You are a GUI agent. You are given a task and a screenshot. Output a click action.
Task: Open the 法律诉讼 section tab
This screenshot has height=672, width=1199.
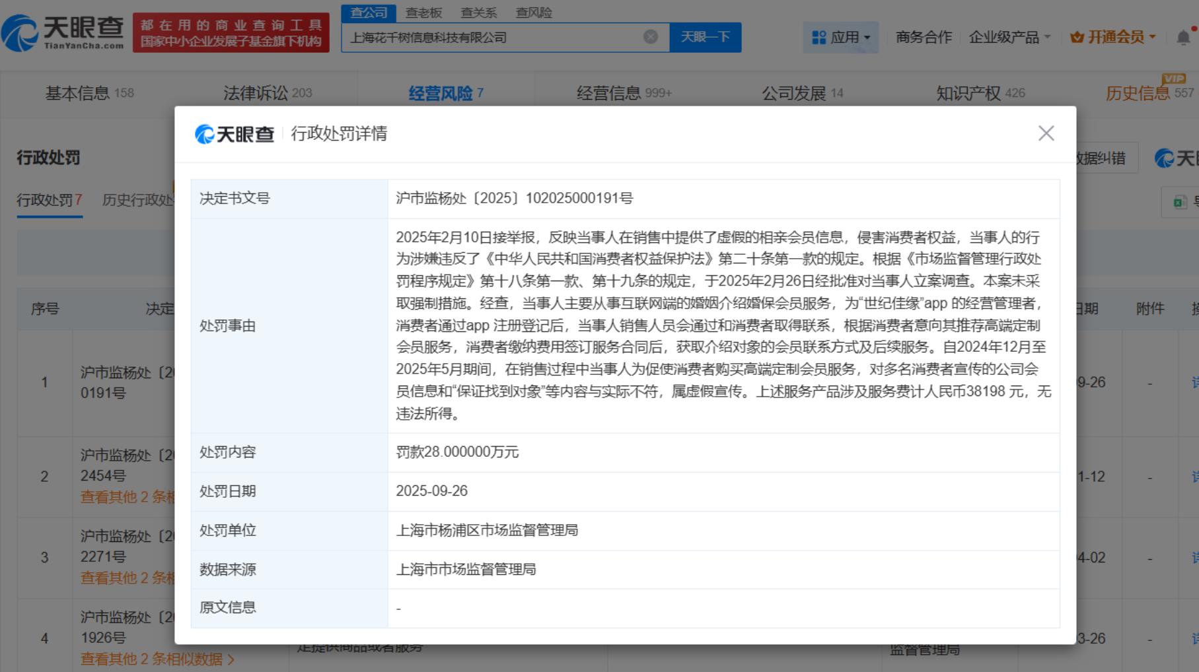(x=267, y=93)
